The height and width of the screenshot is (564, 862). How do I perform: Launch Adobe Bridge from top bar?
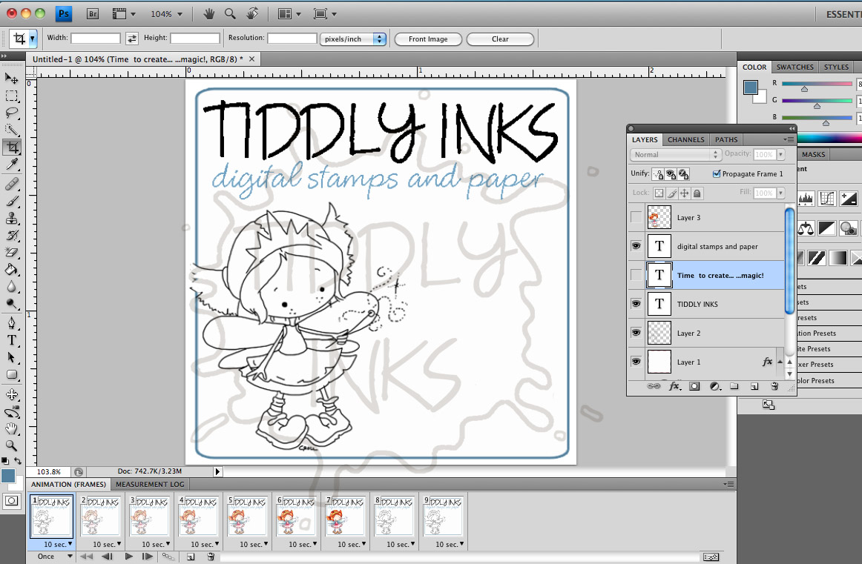pos(92,14)
